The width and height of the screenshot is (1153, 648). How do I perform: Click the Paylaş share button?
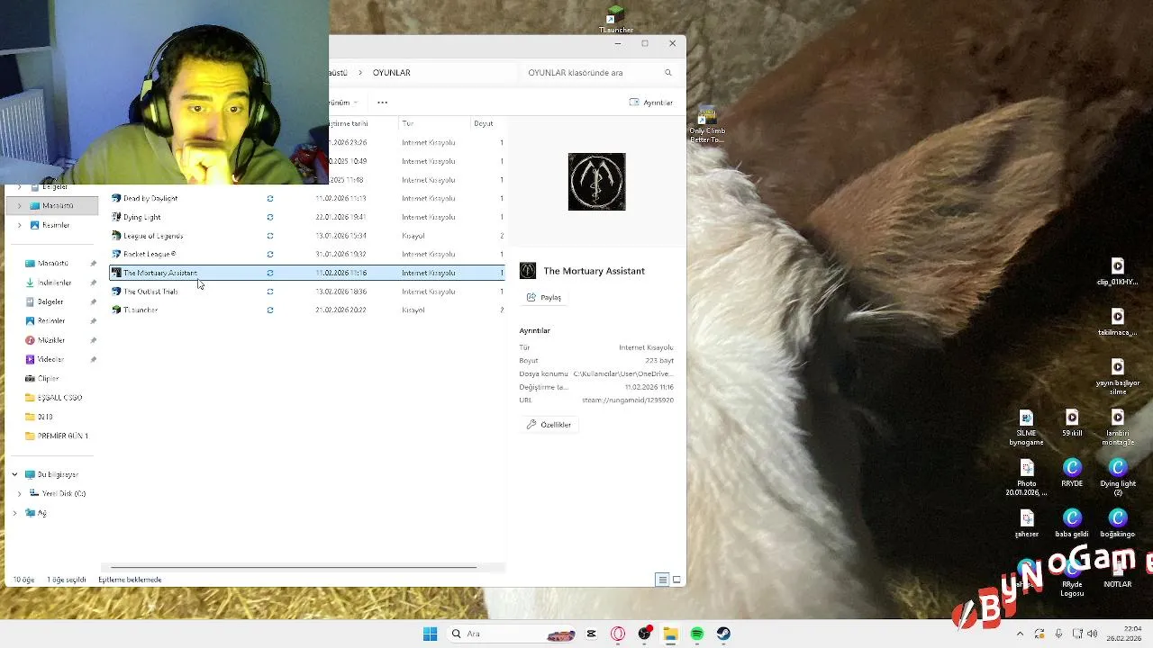(544, 297)
